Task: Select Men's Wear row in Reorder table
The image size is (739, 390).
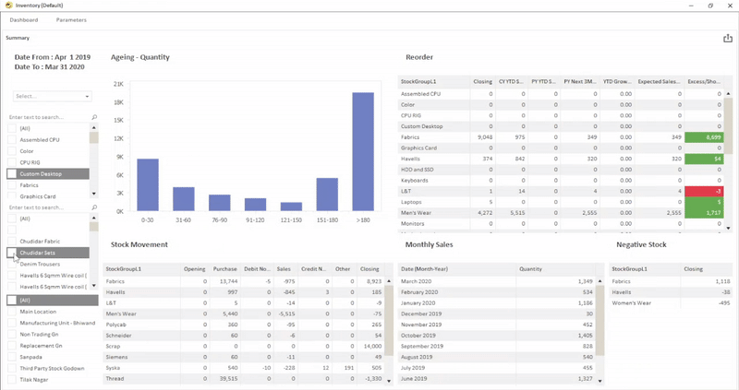Action: pyautogui.click(x=561, y=213)
